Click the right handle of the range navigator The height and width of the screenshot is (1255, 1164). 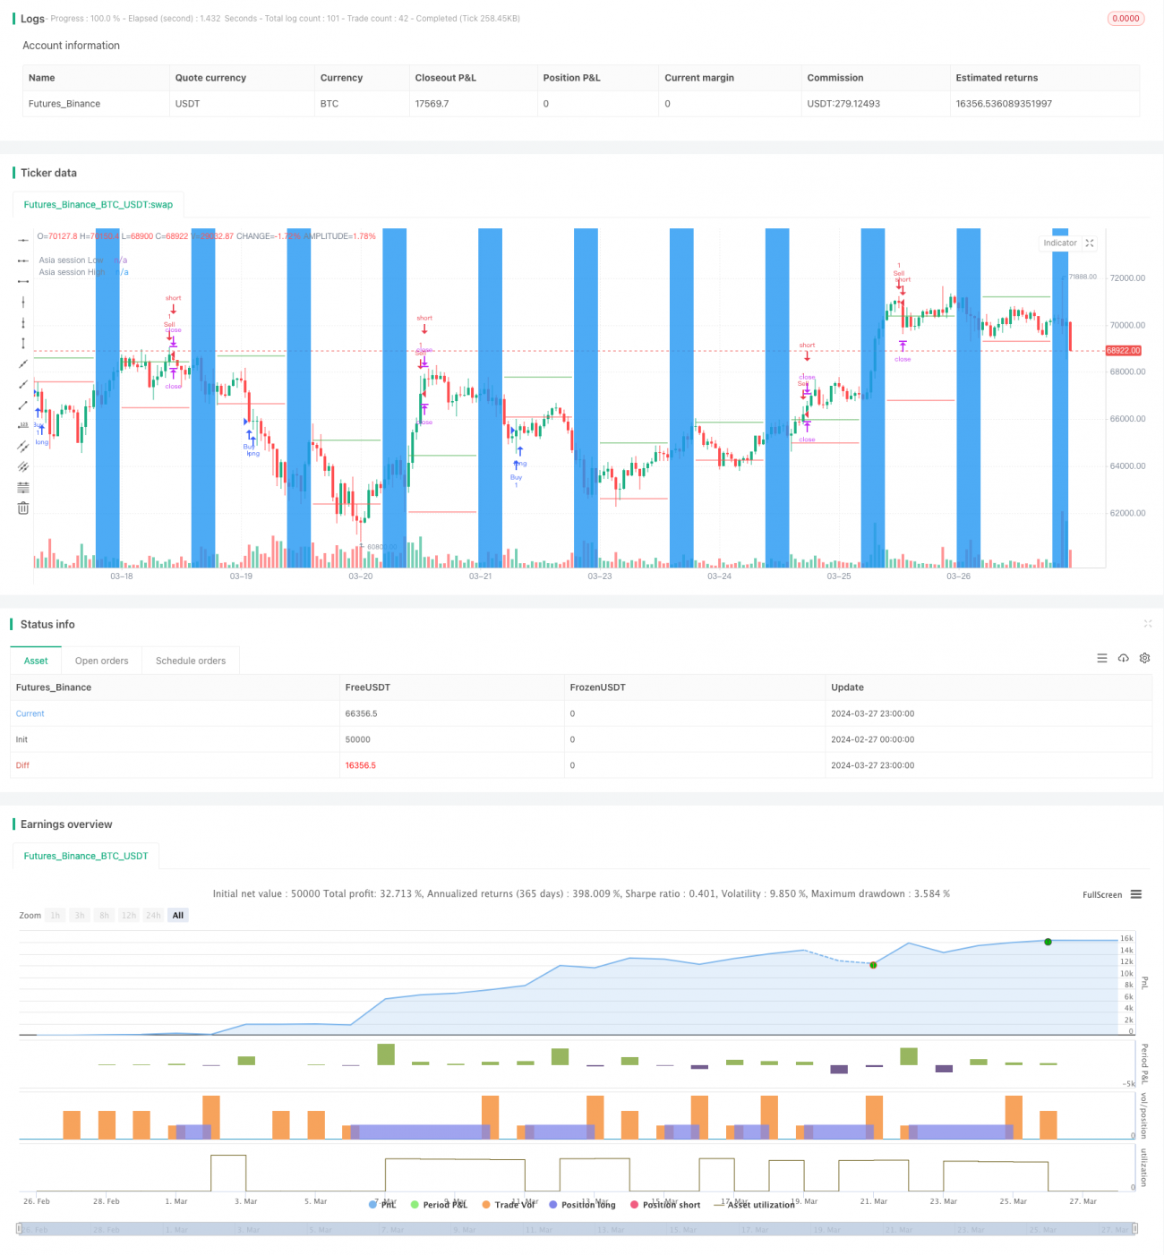click(1135, 1229)
